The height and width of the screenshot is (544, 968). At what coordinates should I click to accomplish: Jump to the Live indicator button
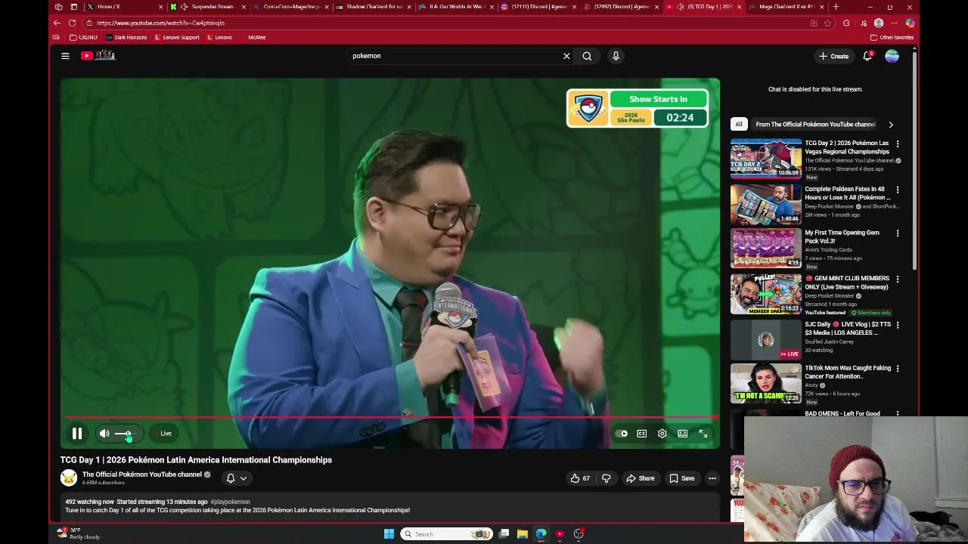pos(166,434)
